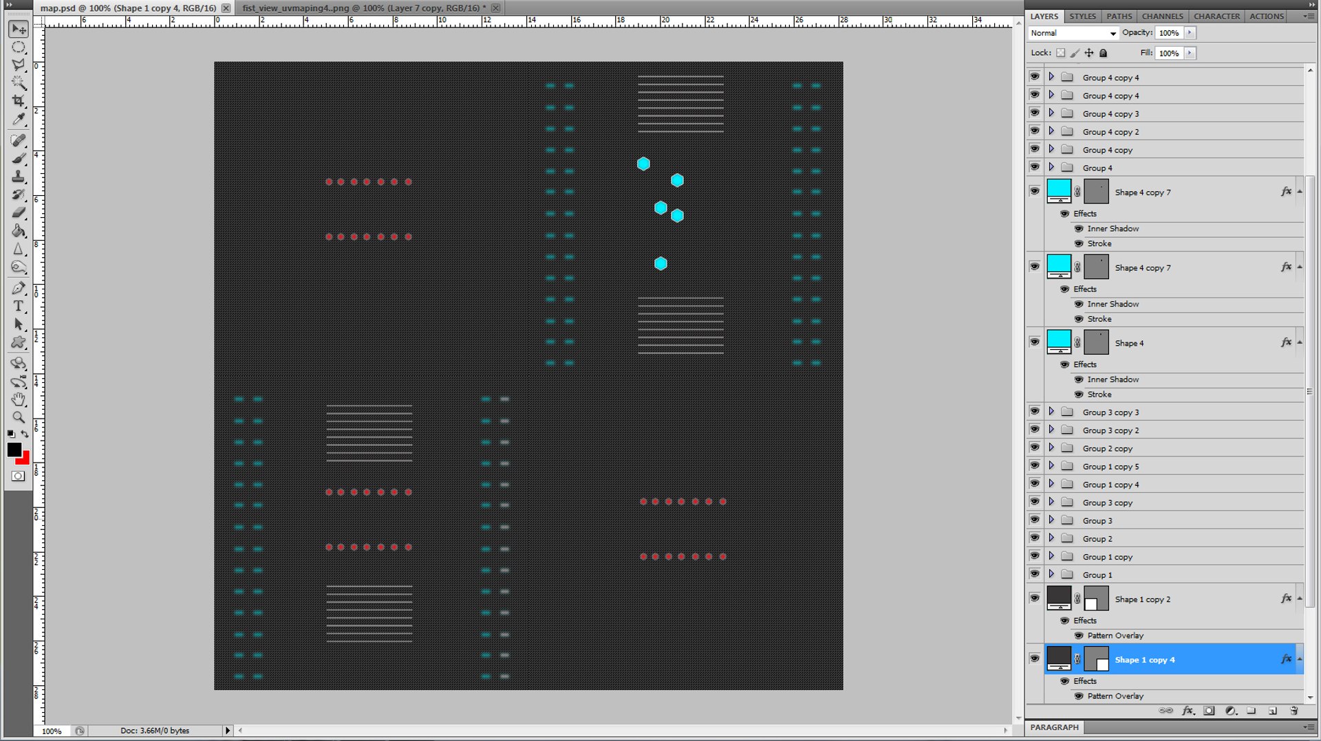Expand the Group 4 copy 2 folder
Screen dimensions: 1321x741
point(1051,131)
